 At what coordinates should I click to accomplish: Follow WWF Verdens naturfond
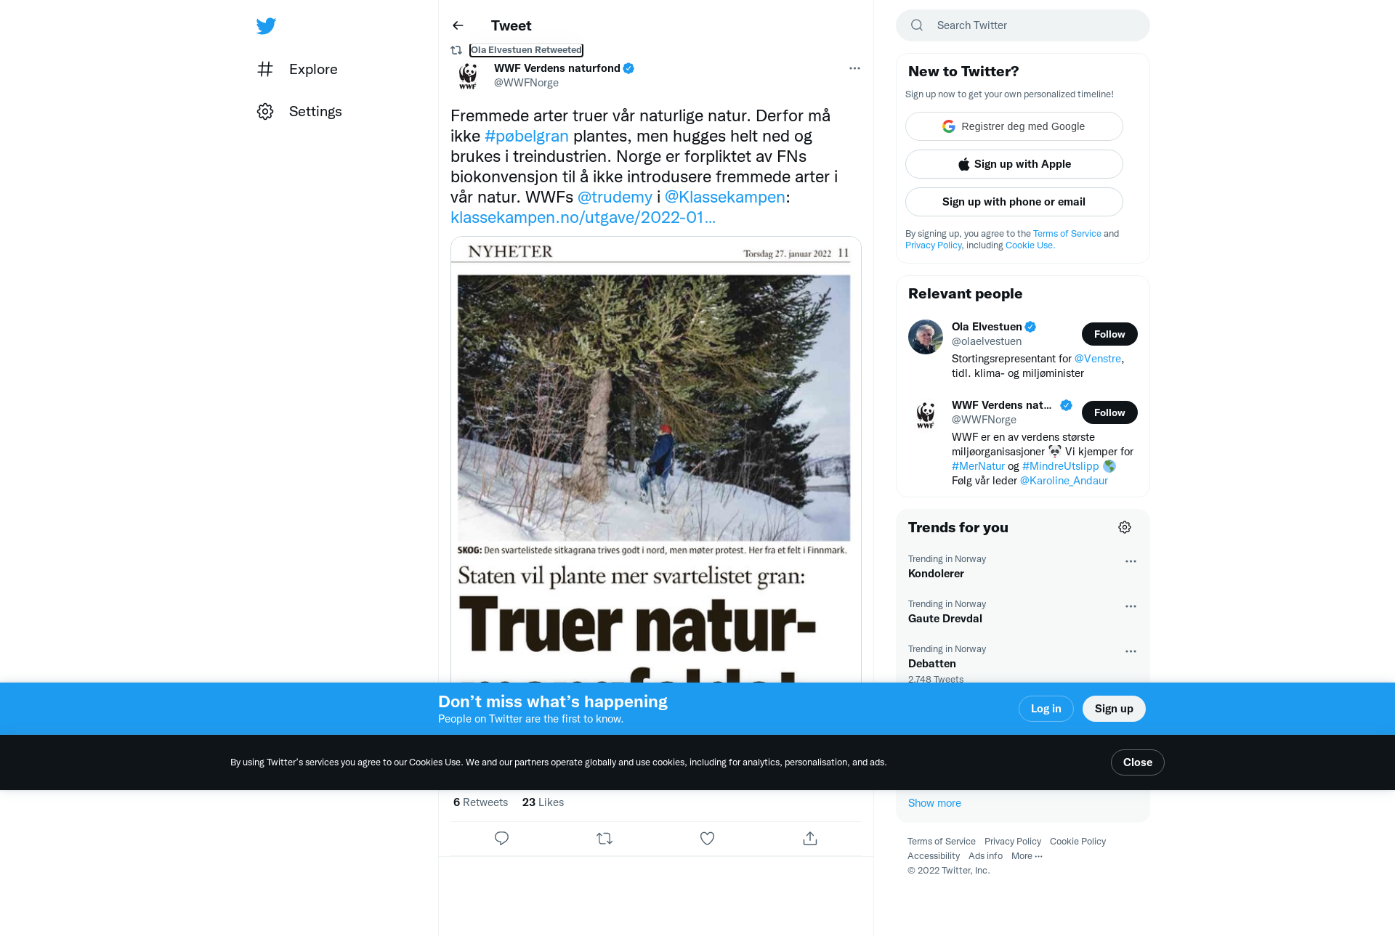pos(1109,412)
